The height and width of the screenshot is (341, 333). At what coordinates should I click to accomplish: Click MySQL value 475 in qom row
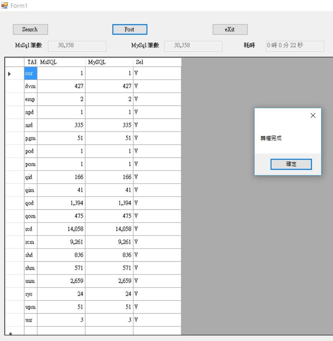click(x=109, y=216)
